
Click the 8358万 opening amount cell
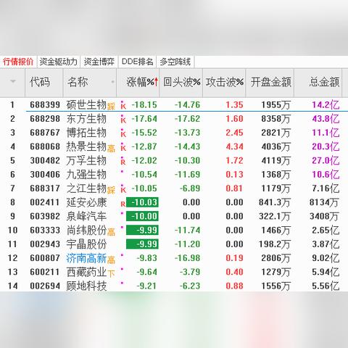pos(275,119)
